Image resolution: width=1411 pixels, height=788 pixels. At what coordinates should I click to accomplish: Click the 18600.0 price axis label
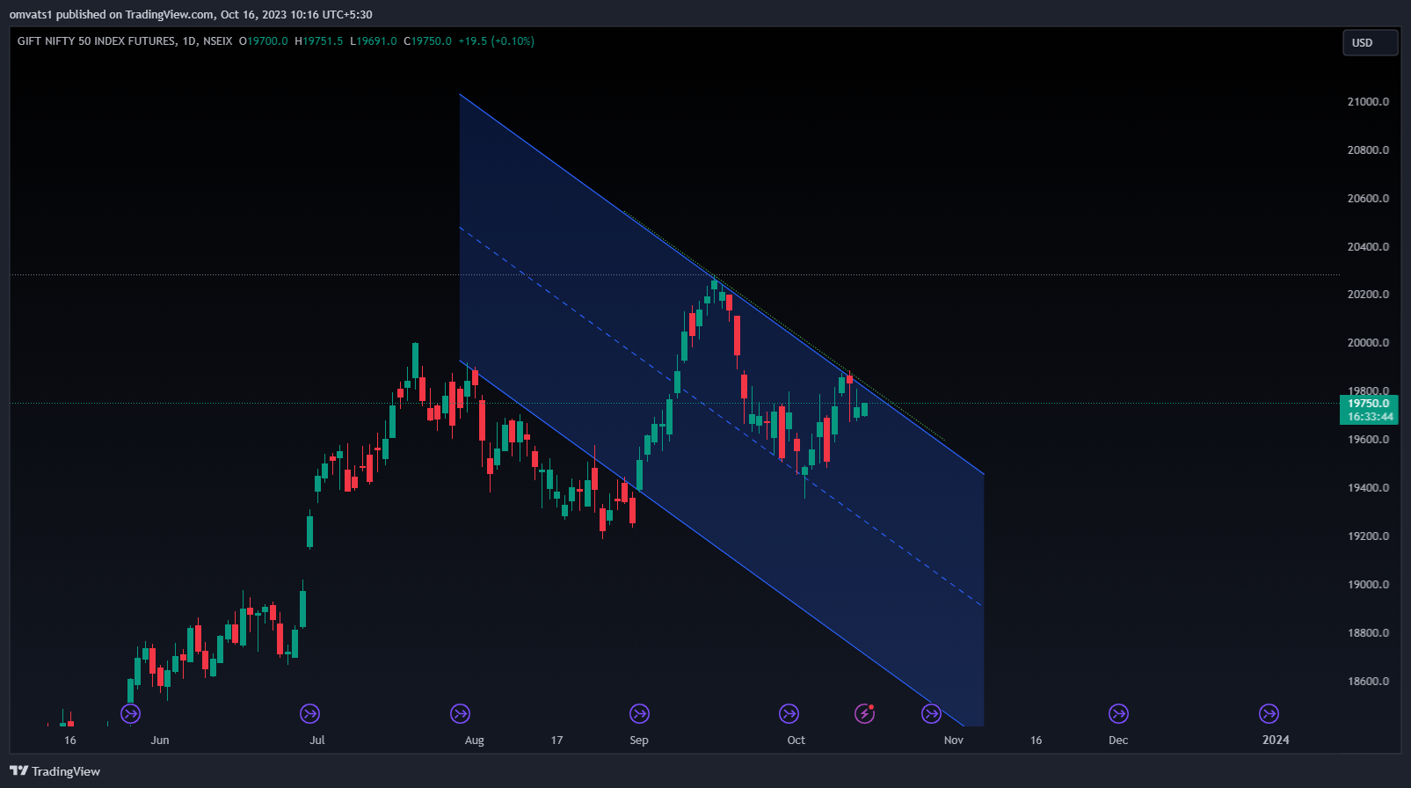tap(1368, 682)
